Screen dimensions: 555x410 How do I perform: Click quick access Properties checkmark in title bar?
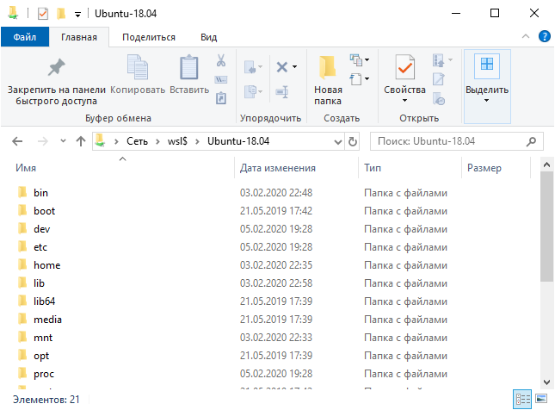pos(43,14)
